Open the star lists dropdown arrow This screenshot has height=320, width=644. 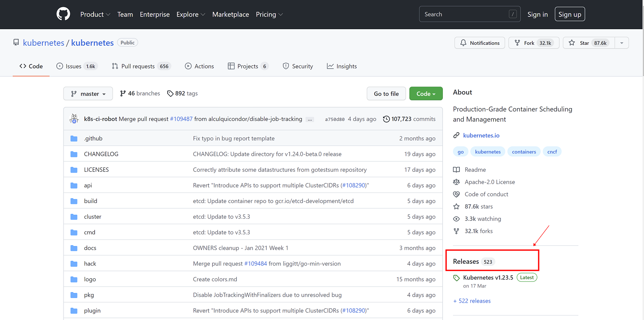coord(622,43)
